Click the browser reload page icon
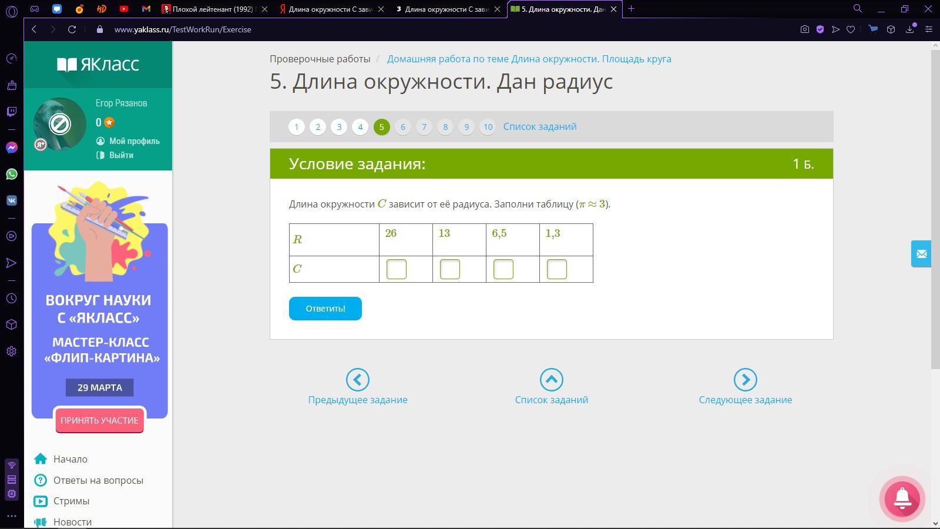The image size is (940, 529). click(x=72, y=29)
